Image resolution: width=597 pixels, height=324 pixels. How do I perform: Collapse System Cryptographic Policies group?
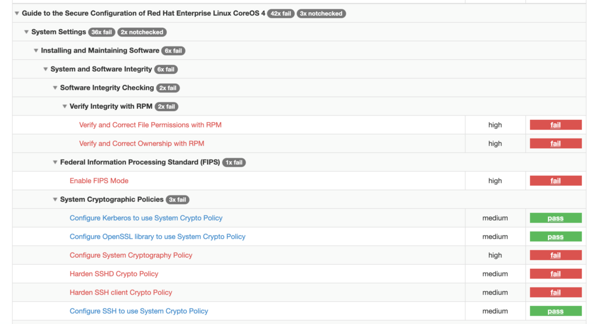(55, 200)
